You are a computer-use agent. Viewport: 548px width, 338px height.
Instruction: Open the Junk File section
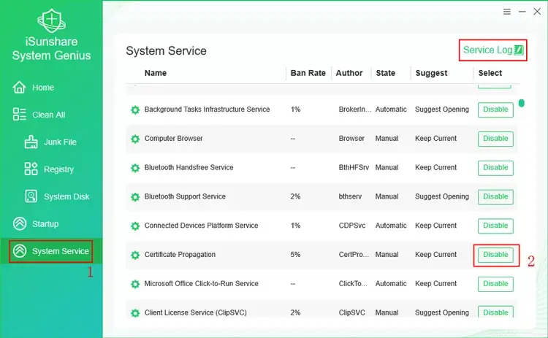pos(60,142)
